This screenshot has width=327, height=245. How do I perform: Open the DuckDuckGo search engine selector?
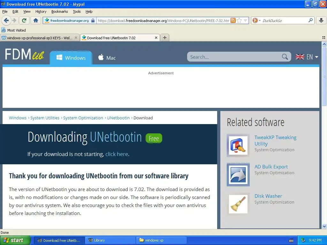click(256, 20)
